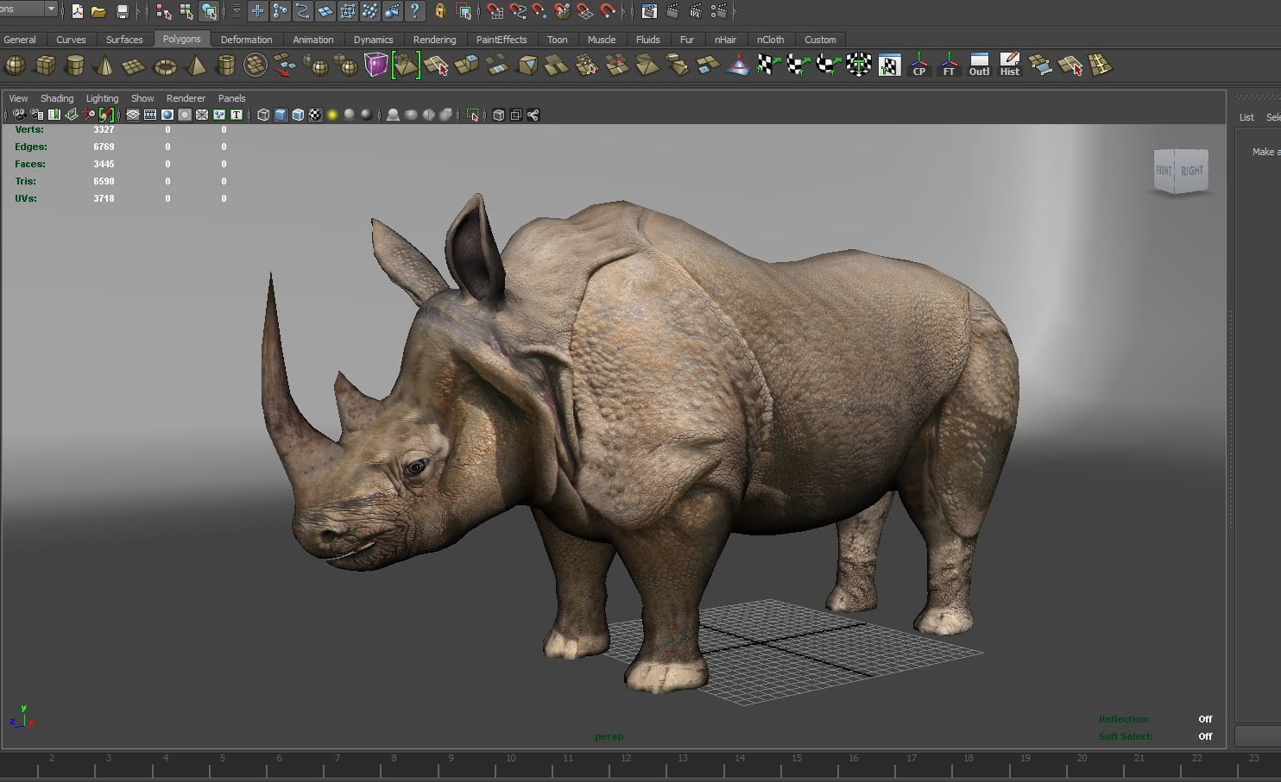Image resolution: width=1281 pixels, height=782 pixels.
Task: Open the Outliner via Outl shelf icon
Action: tap(979, 66)
